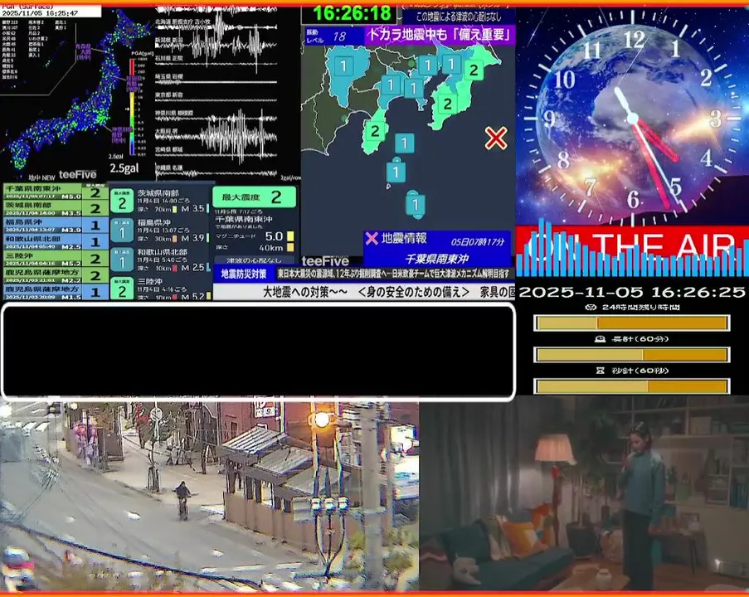Click yellow magnitude color square beside 5.0

tap(290, 236)
